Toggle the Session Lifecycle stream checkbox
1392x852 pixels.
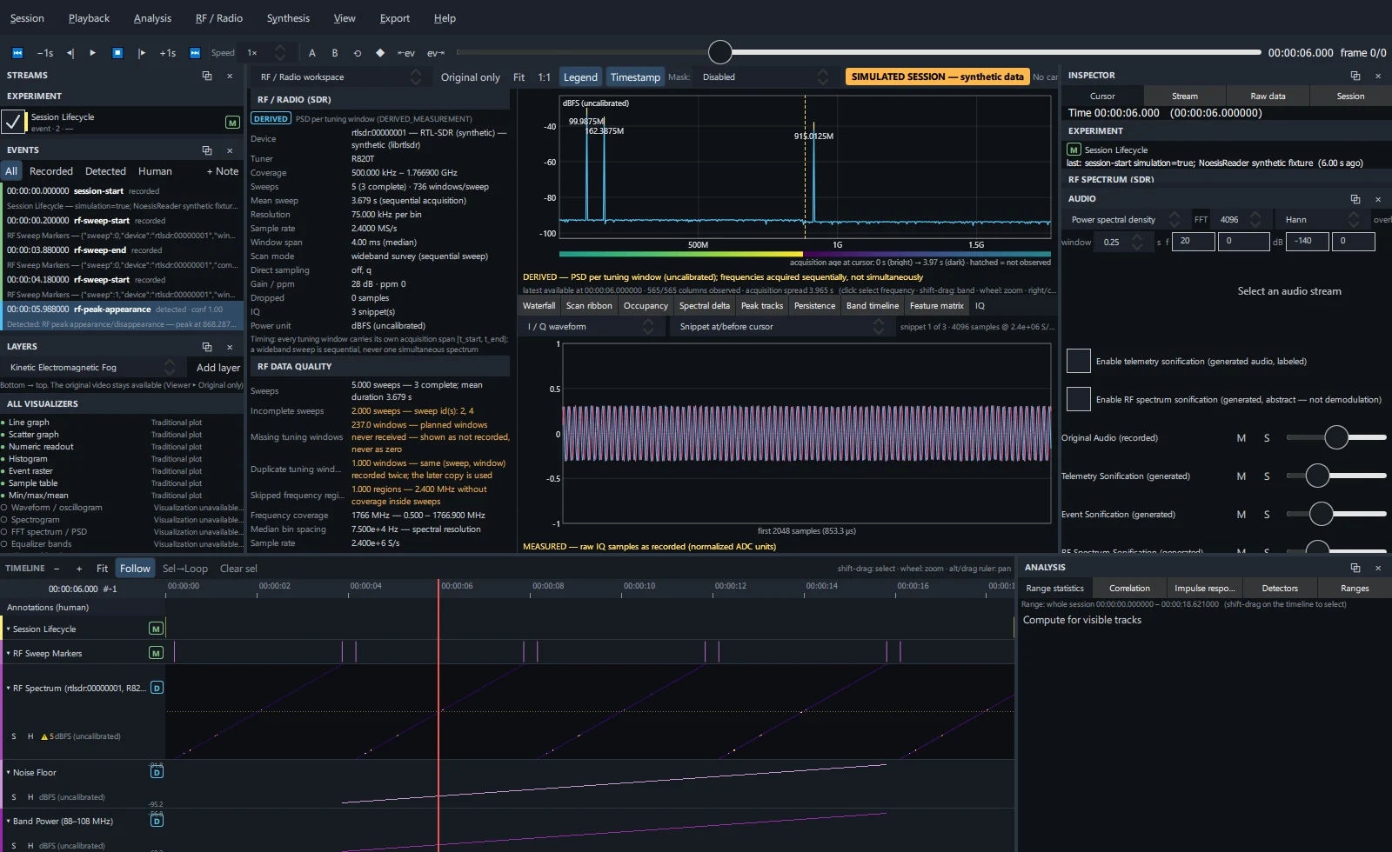coord(13,122)
